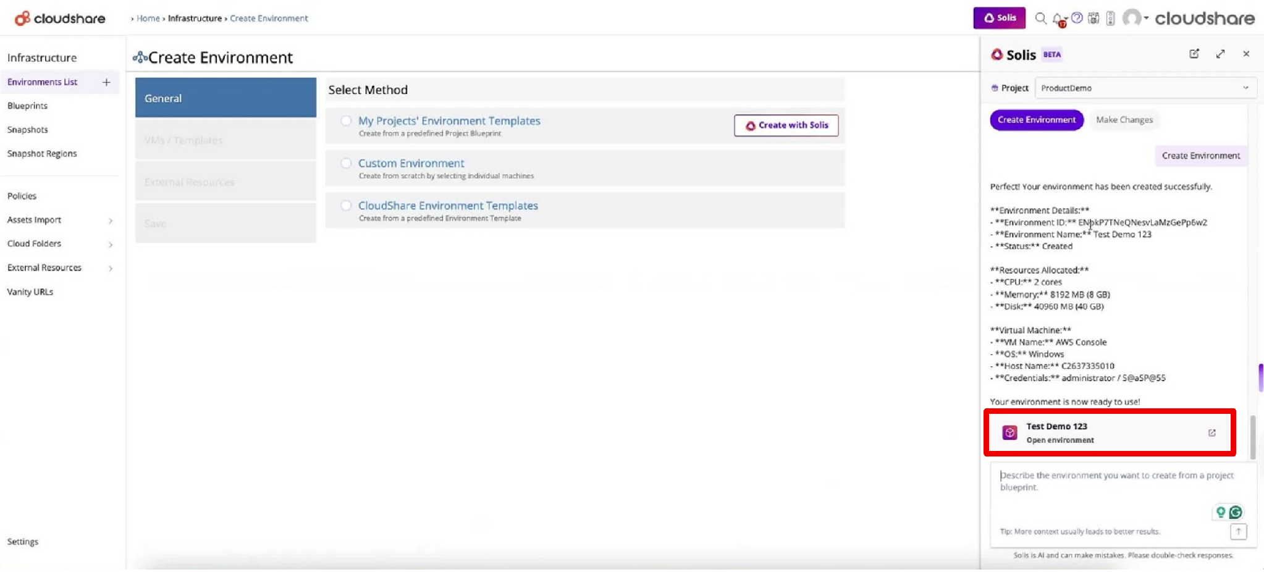Click the Create Environment breadcrumb link
The image size is (1264, 572).
[x=269, y=19]
